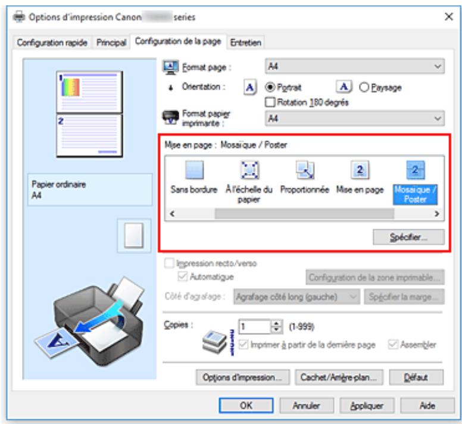Click the Spécifier... button
This screenshot has height=424, width=462.
(408, 237)
